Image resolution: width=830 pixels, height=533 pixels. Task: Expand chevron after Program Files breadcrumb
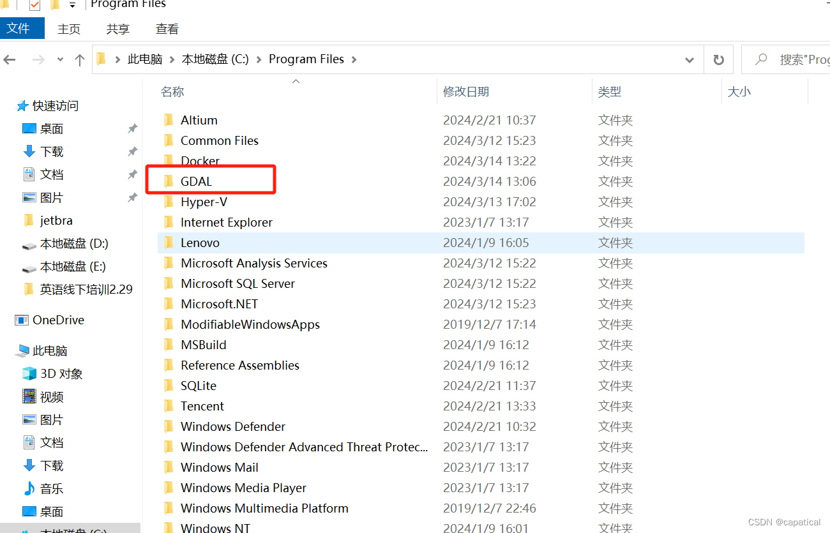(354, 59)
